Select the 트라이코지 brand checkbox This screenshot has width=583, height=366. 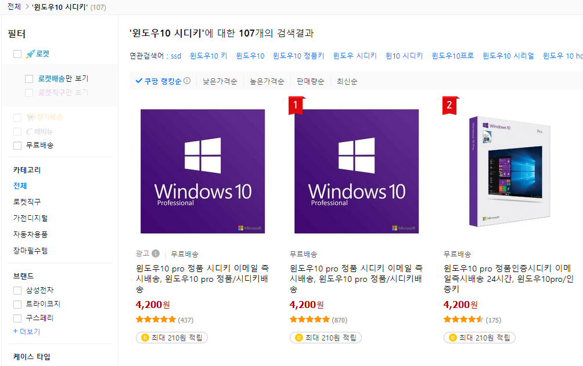click(17, 305)
